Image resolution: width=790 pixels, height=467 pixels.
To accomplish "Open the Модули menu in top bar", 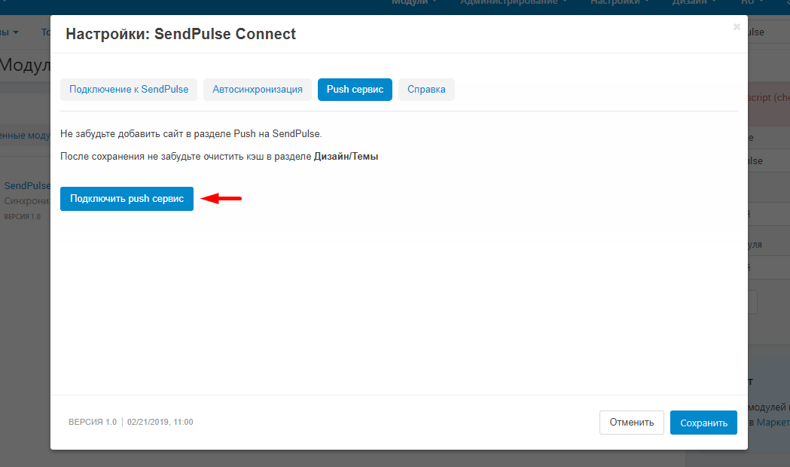I will pos(414,3).
